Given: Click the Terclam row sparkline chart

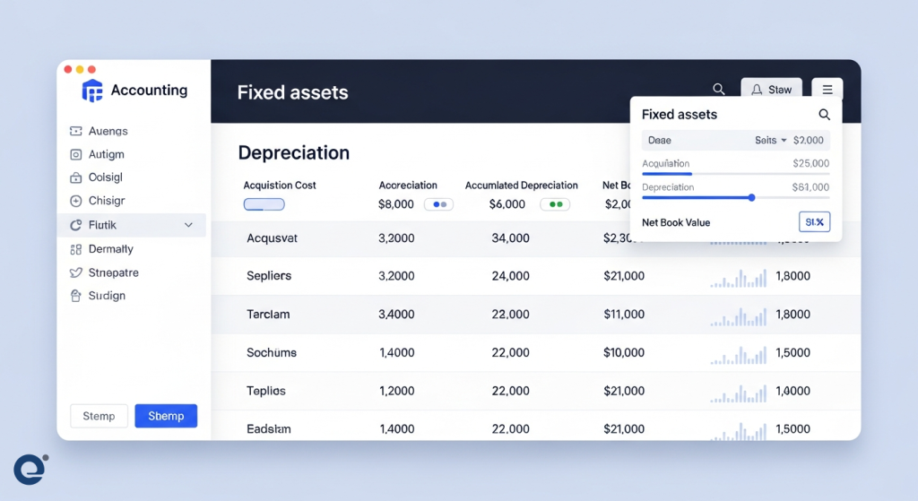Looking at the screenshot, I should pos(739,315).
